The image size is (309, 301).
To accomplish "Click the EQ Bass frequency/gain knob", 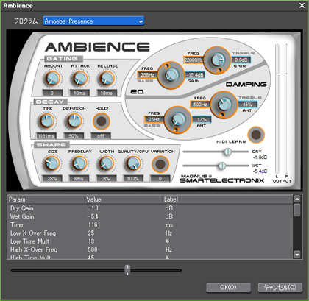I will [x=171, y=75].
